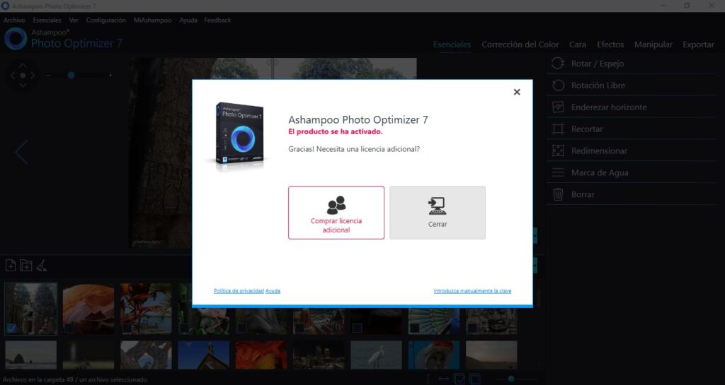The image size is (725, 385).
Task: Open the Ver menu
Action: [x=74, y=20]
